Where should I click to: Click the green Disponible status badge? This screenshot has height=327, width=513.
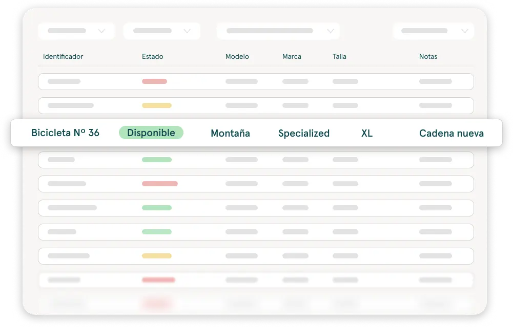(151, 133)
